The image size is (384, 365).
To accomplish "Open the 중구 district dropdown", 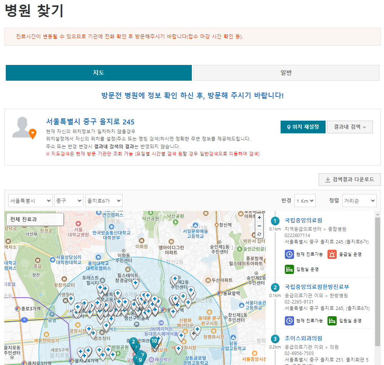I will click(69, 201).
